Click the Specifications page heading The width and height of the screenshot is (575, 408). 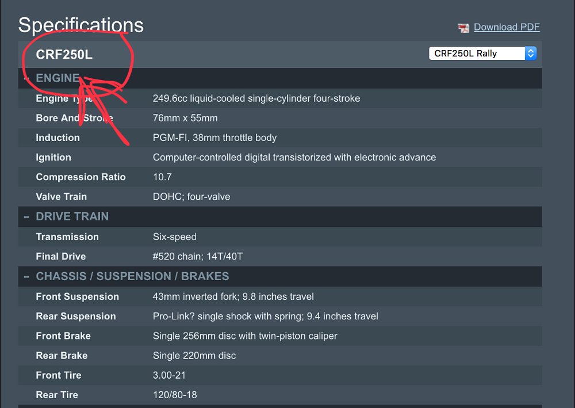coord(80,25)
